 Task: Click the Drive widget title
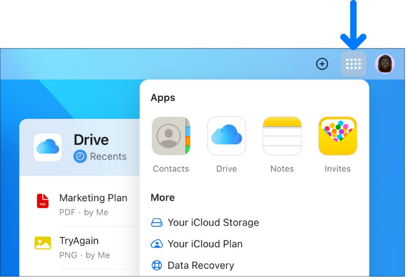91,139
